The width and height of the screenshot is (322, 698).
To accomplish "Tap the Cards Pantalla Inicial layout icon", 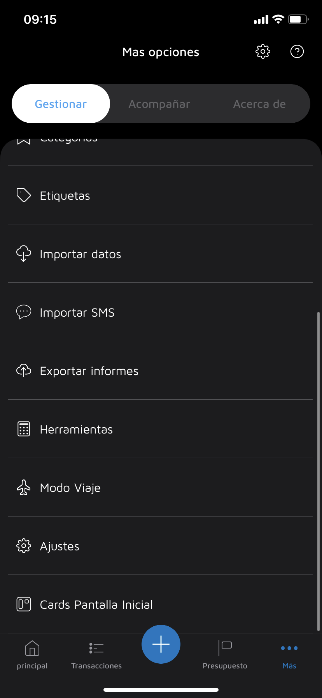I will click(23, 604).
